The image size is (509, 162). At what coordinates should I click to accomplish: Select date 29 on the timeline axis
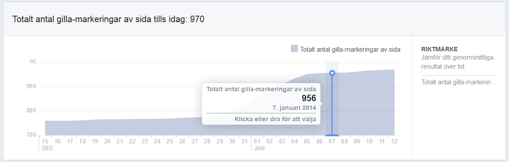(x=220, y=142)
